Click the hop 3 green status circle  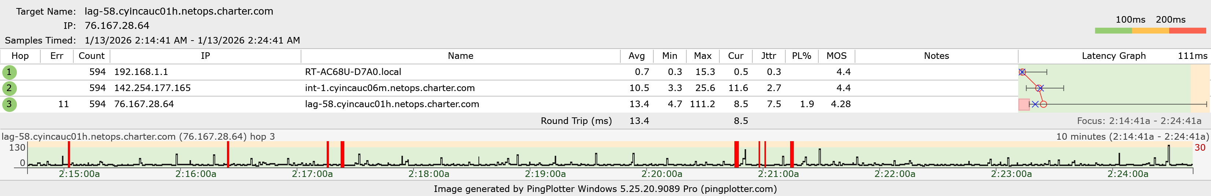pyautogui.click(x=9, y=104)
